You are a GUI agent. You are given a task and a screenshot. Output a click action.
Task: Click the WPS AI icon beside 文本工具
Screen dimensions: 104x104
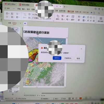click(92, 13)
